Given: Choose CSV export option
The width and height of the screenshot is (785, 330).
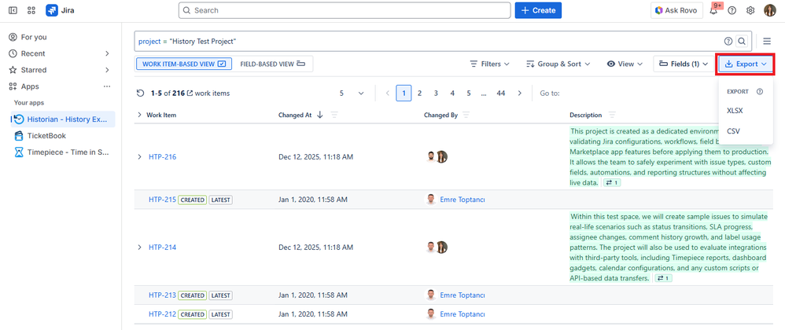Looking at the screenshot, I should point(733,131).
